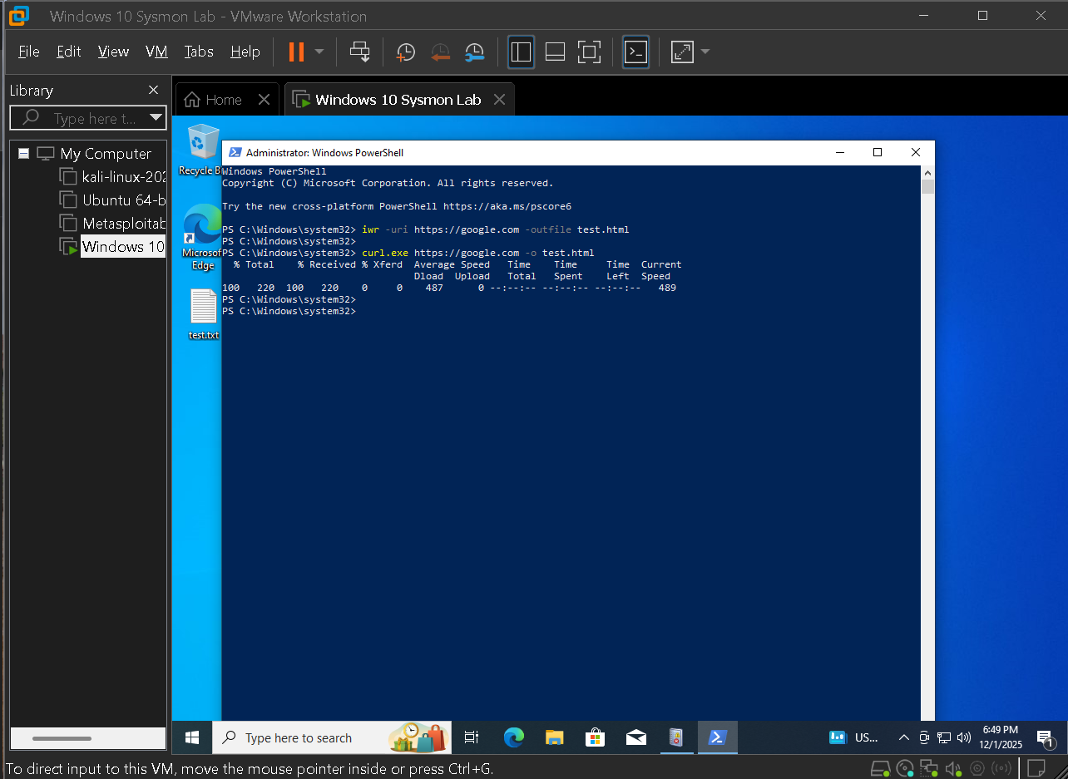
Task: Select Windows 10 in the Library list
Action: (x=123, y=246)
